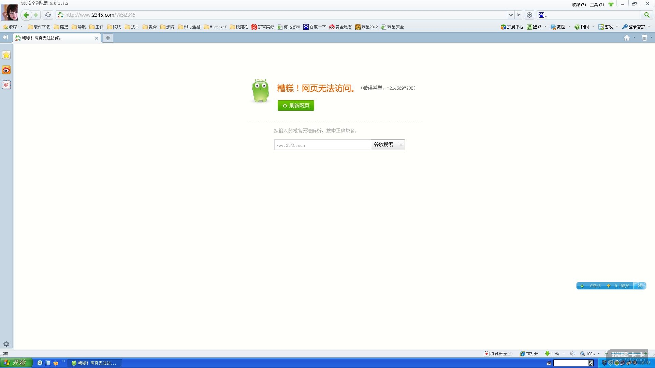Screen dimensions: 655x368
Task: Click the sidebar settings gear icon
Action: pos(6,344)
